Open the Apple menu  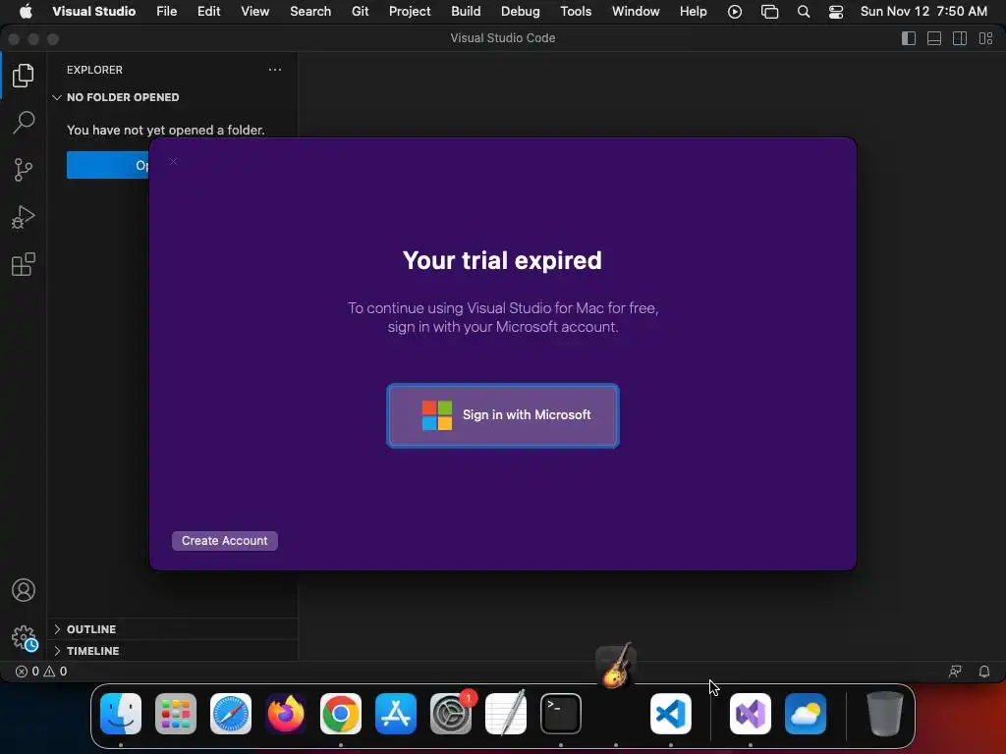point(26,12)
